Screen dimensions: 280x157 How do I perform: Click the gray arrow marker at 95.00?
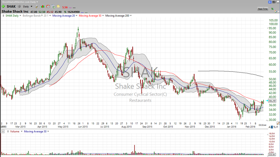click(x=267, y=28)
